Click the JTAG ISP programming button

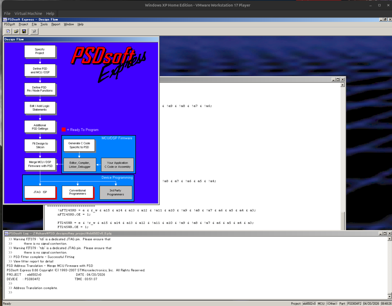point(40,192)
